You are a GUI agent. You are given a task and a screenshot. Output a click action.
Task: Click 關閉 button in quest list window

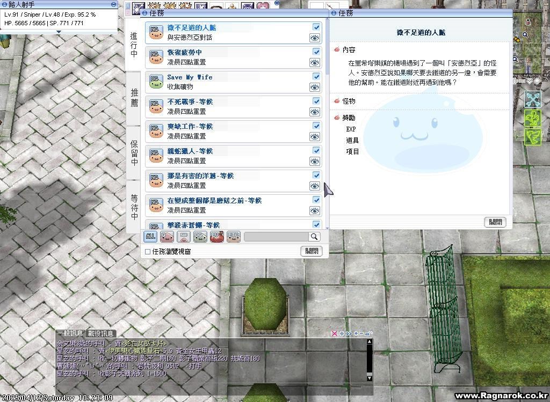coord(312,251)
